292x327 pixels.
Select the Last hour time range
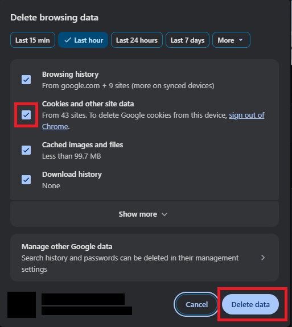83,40
